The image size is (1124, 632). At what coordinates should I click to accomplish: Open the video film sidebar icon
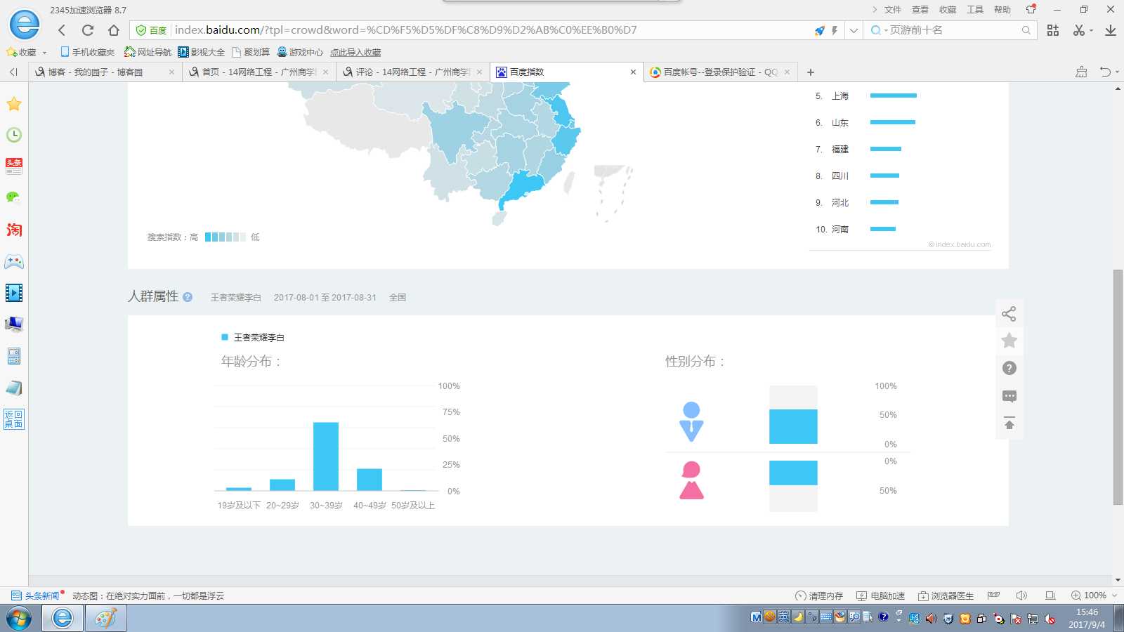coord(14,293)
